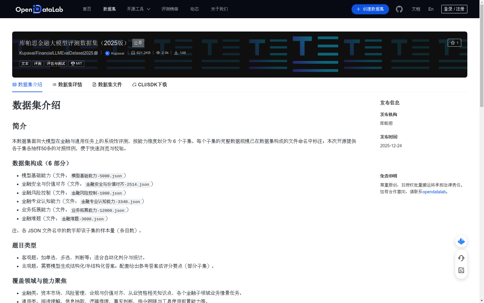Click the Kupasai author avatar
The width and height of the screenshot is (484, 303).
[x=107, y=53]
